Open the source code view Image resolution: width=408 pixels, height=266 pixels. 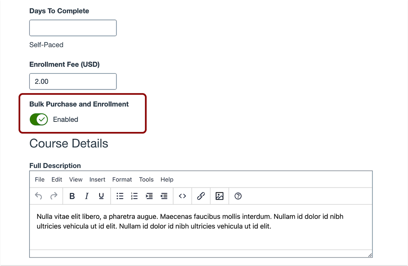183,196
